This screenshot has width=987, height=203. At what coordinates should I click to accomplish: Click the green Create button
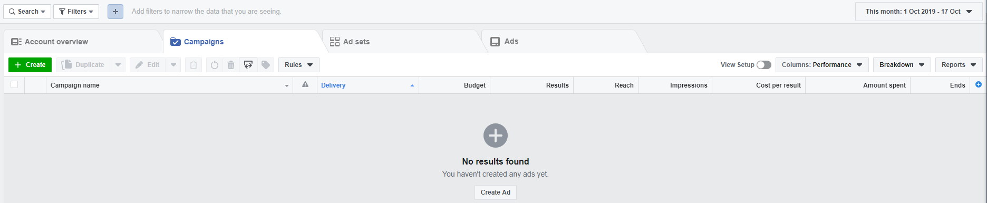tap(30, 65)
